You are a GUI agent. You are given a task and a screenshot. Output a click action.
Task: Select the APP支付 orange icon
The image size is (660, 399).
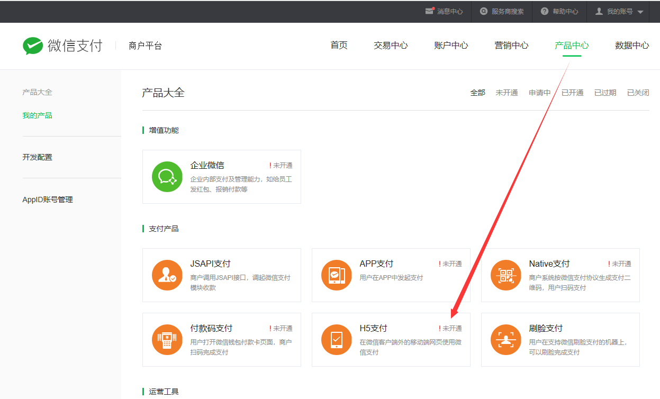coord(336,275)
